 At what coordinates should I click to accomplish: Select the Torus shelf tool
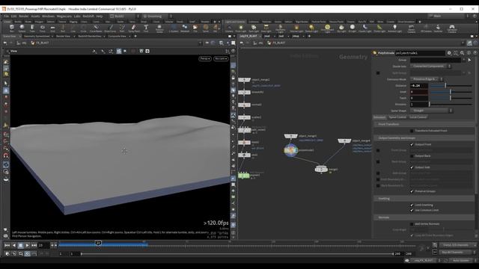43,28
